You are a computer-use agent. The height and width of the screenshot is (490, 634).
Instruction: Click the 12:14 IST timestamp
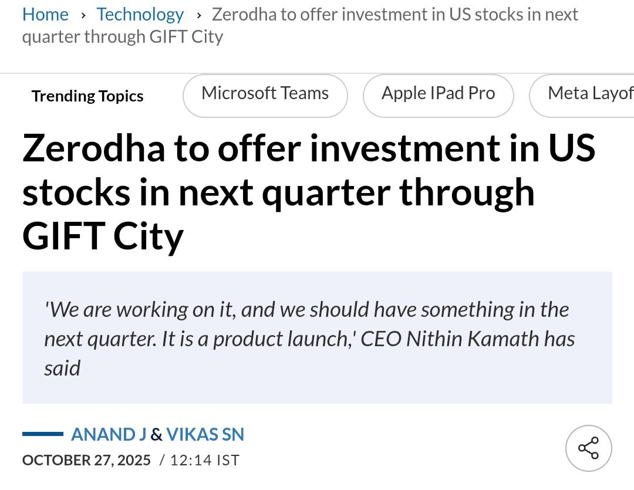click(205, 460)
